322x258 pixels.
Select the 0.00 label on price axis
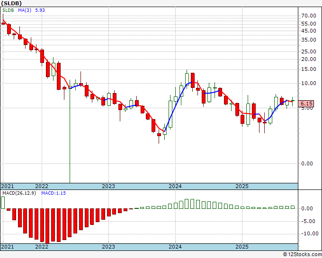307,163
